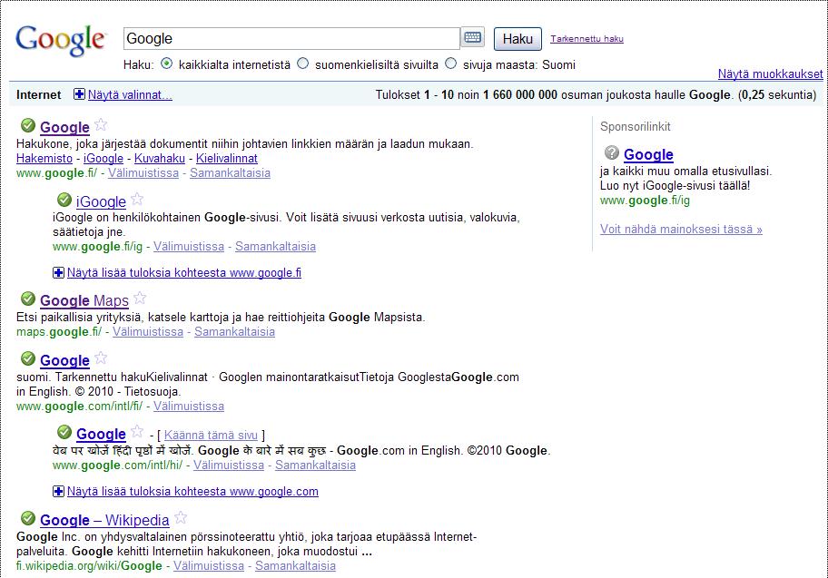Click the www.google.fi/ig sponsored URL text
This screenshot has width=828, height=578.
click(645, 201)
